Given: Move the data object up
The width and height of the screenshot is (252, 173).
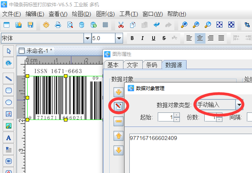Looking at the screenshot, I should click(x=119, y=136).
